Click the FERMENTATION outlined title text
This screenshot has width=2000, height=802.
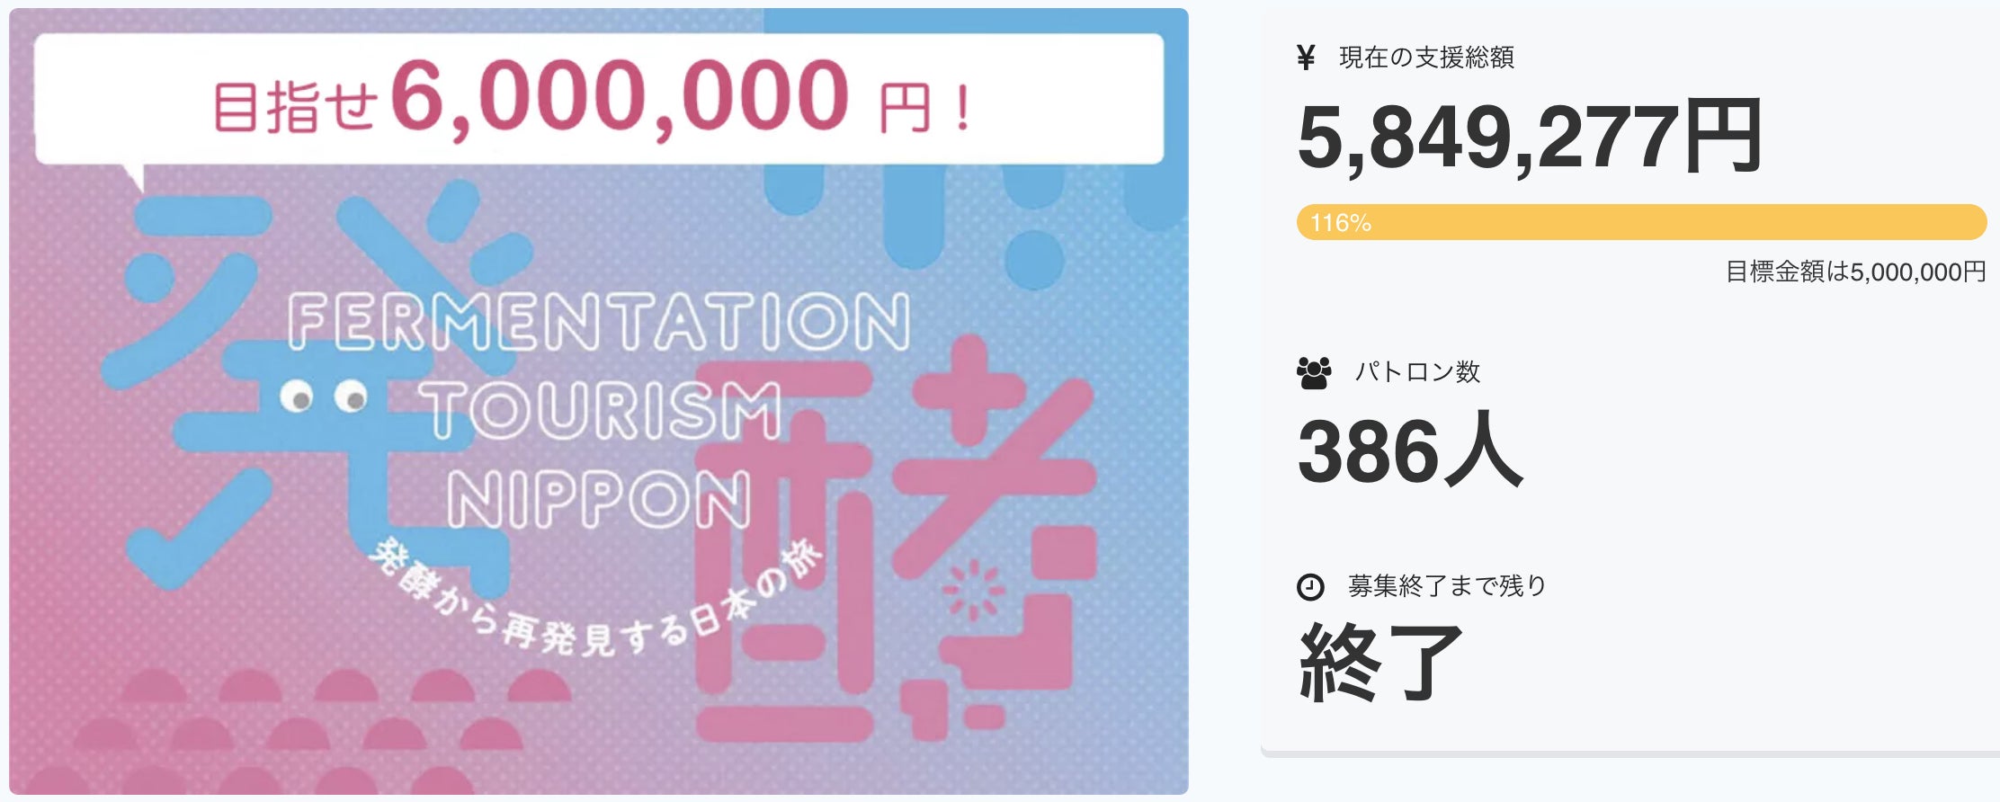coord(599,321)
